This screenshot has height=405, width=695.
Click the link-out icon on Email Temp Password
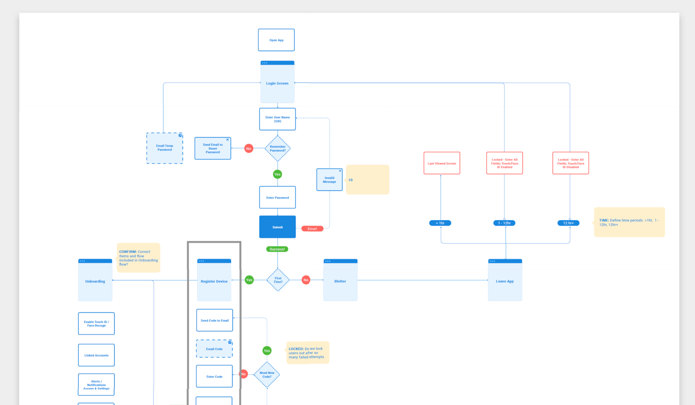coord(180,135)
